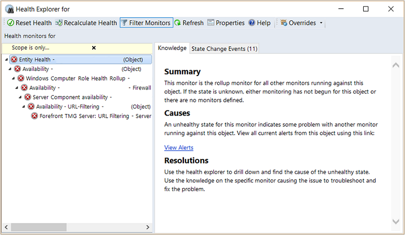
Task: Click Knowledge pane scroll down arrow
Action: (x=396, y=221)
